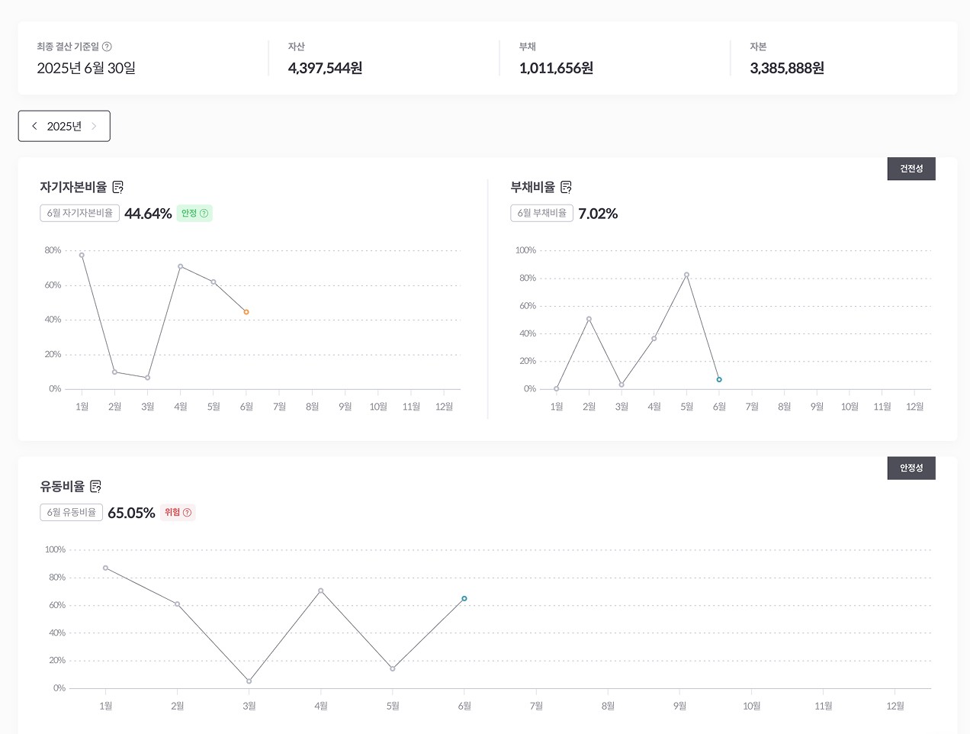
Task: Select the 건전성 section tag
Action: (x=911, y=169)
